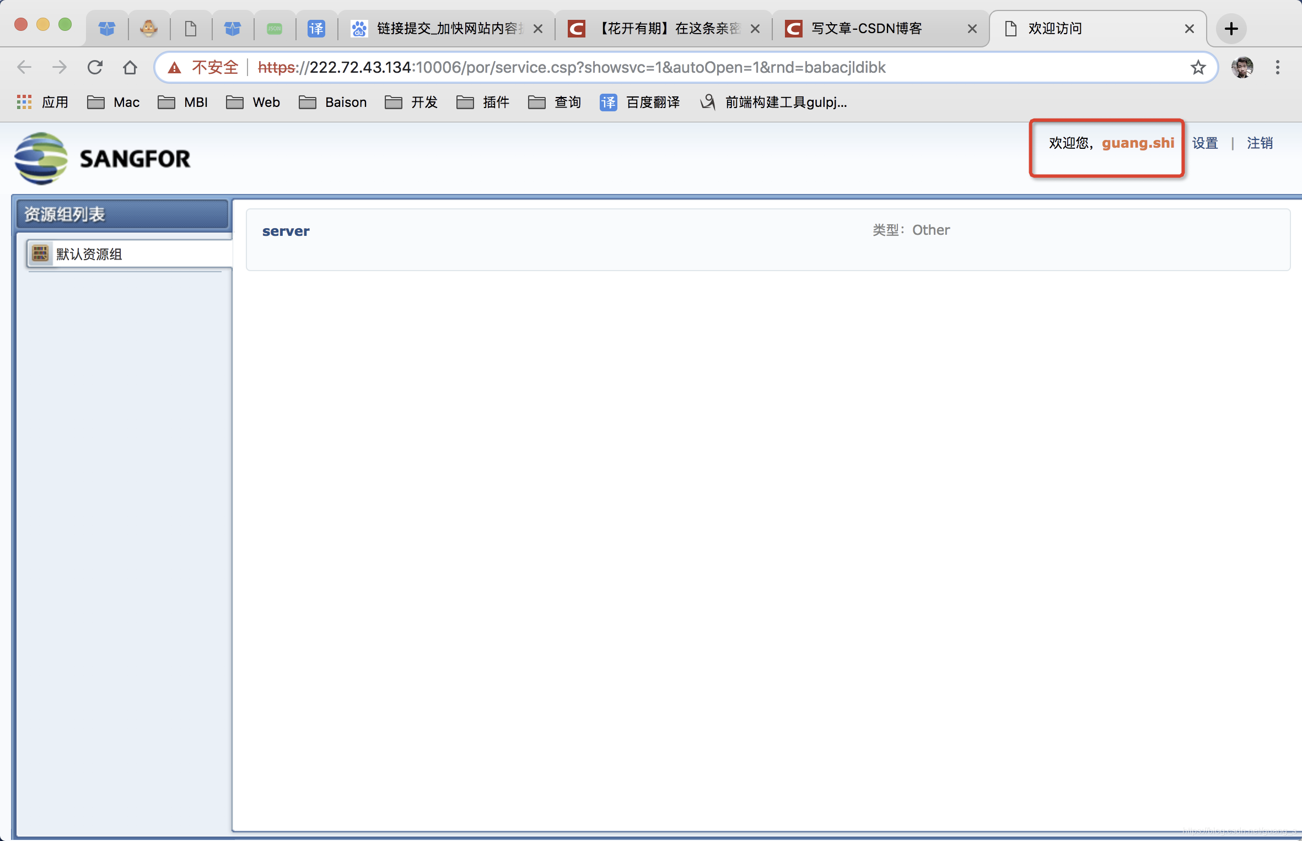The width and height of the screenshot is (1302, 841).
Task: Open Chrome three-dot menu
Action: pos(1277,67)
